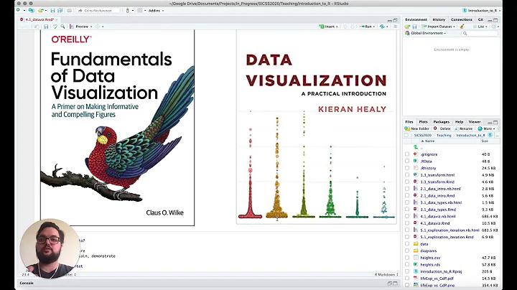Switch to the Packages tab
The image size is (517, 290).
tap(441, 122)
